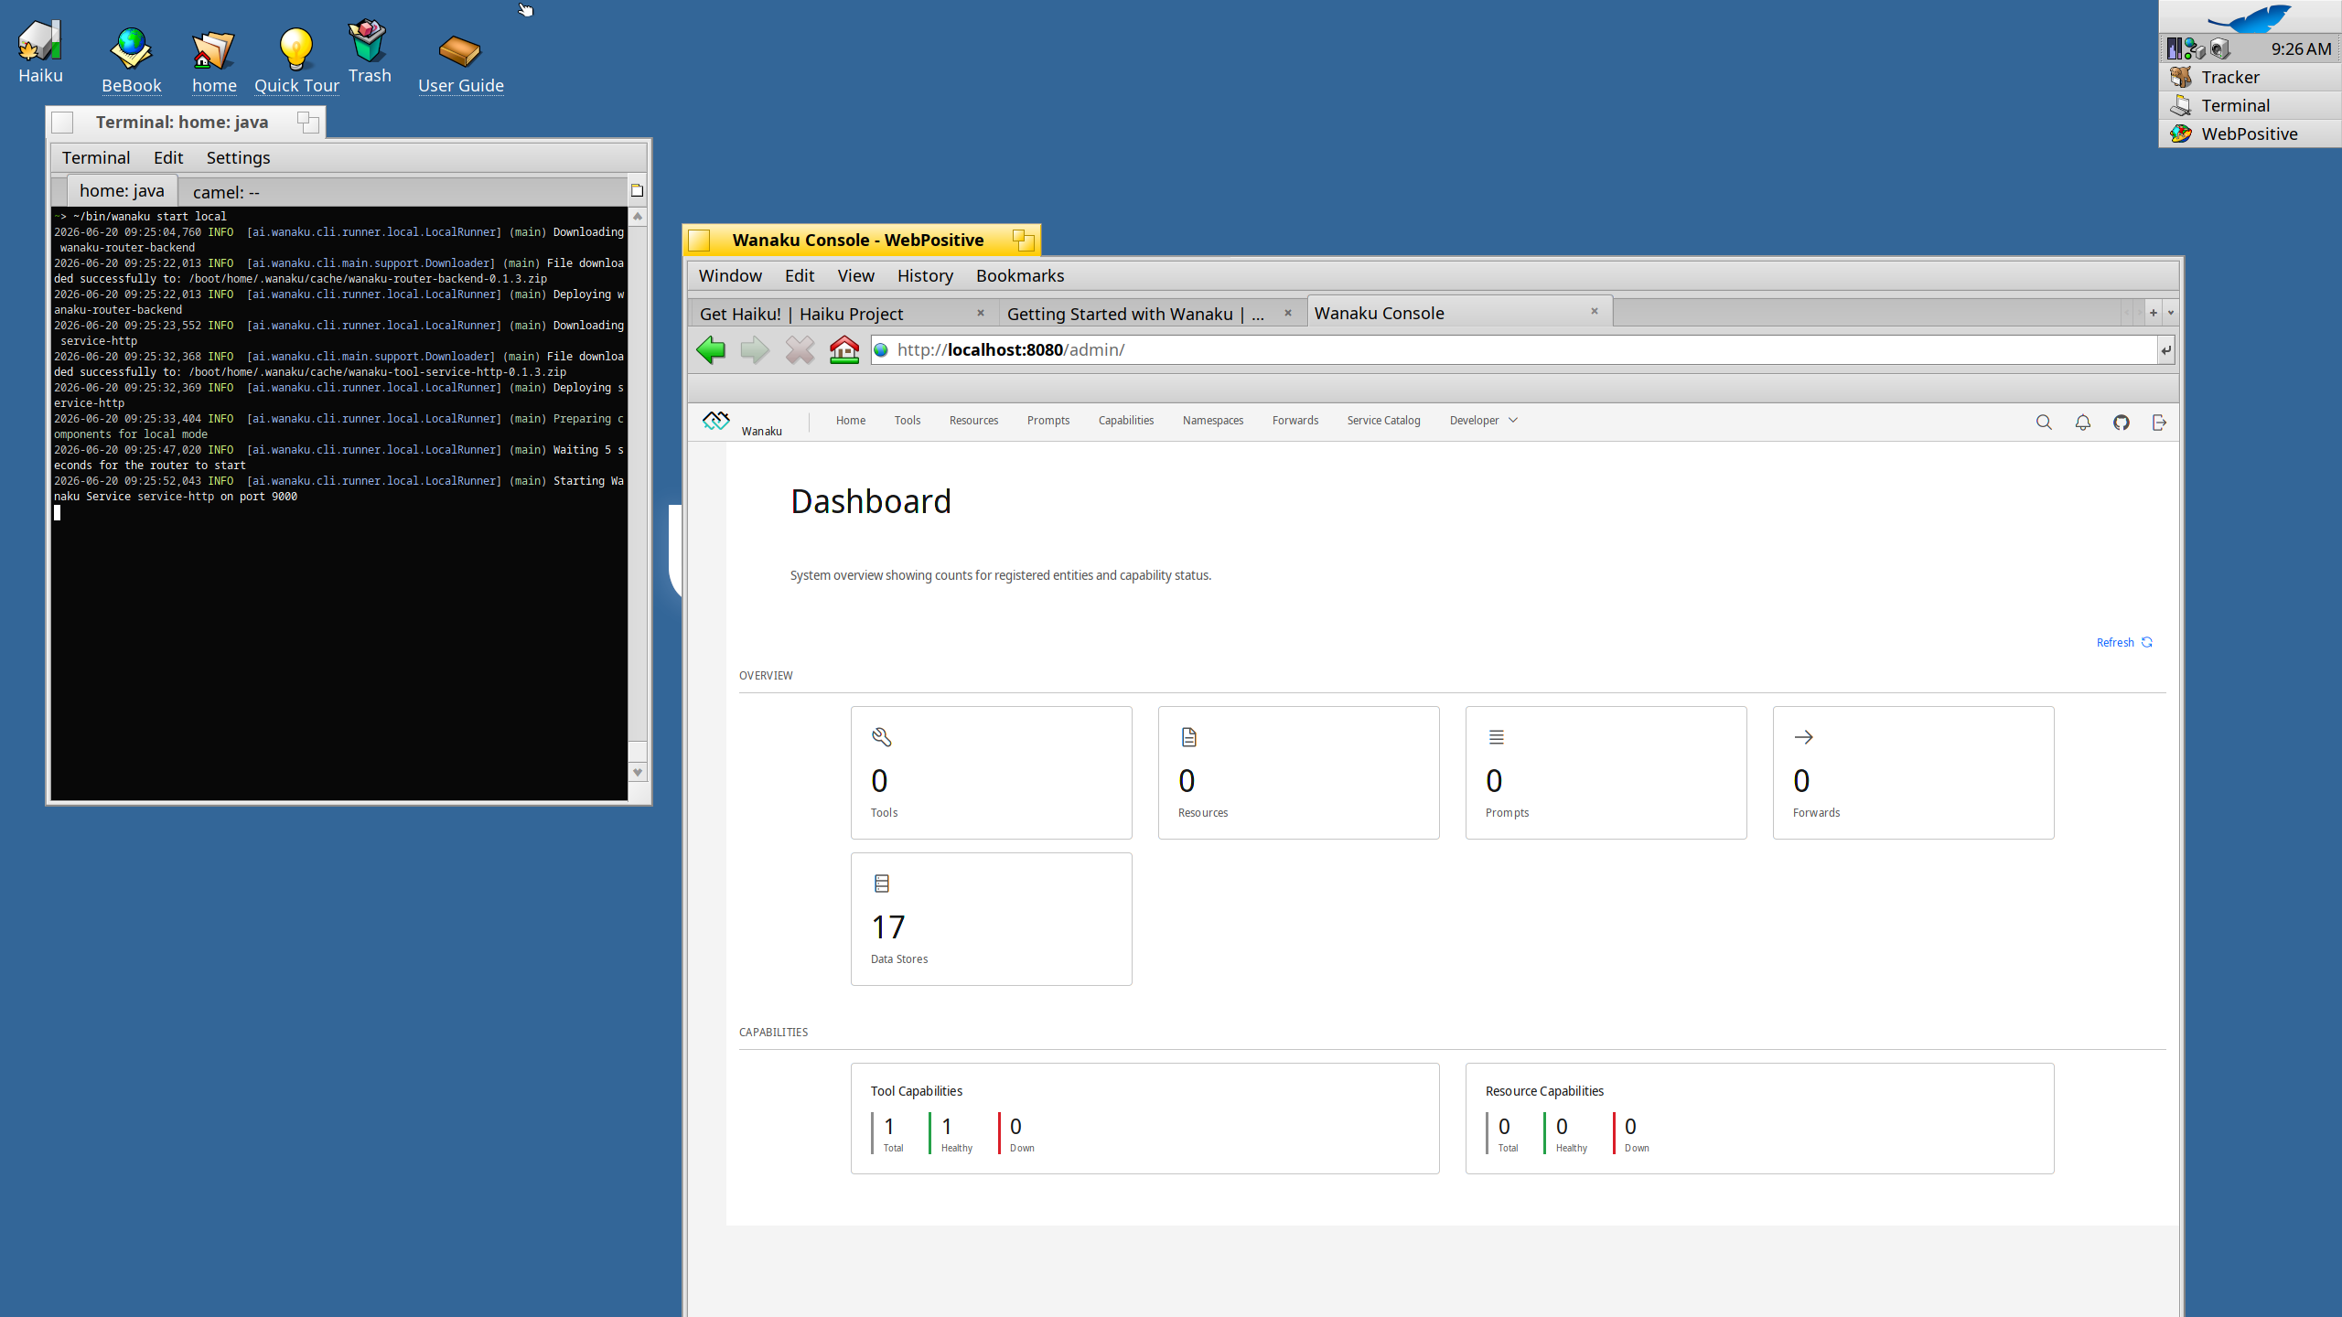The width and height of the screenshot is (2342, 1317).
Task: Go to Service Catalog in Wanaku navigation
Action: pos(1383,421)
